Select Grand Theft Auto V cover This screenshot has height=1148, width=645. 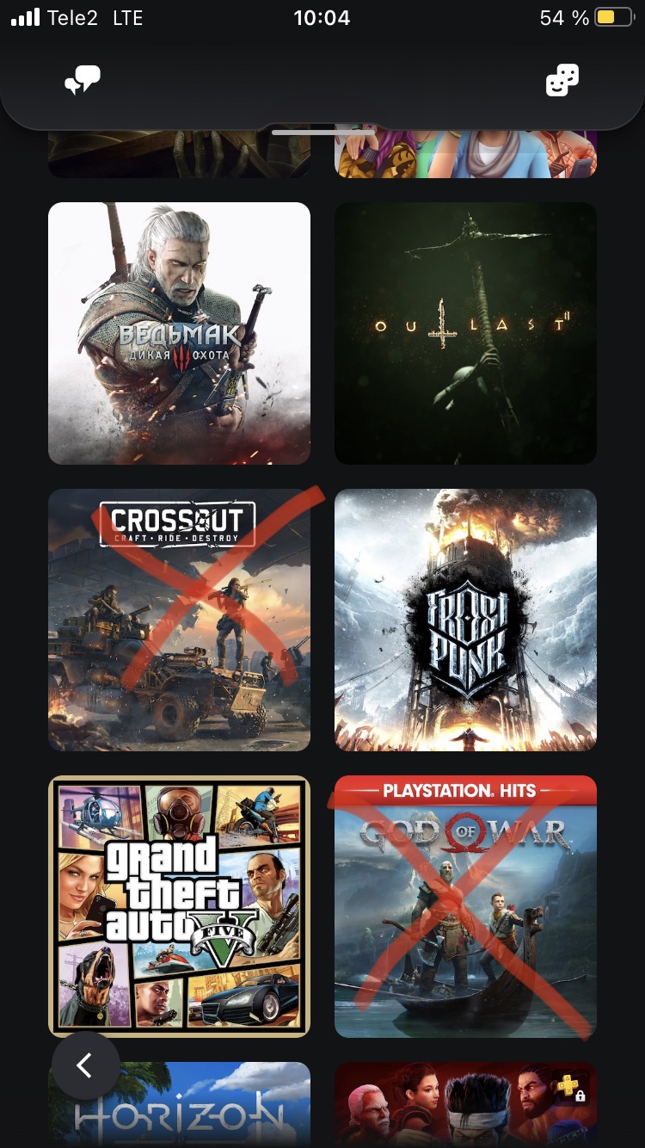coord(179,906)
